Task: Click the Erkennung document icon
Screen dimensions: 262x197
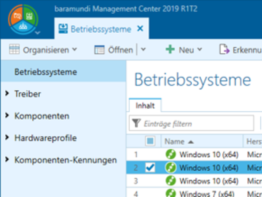Action: pyautogui.click(x=224, y=49)
